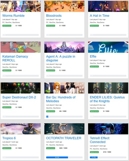Click the Tropico 6 empty progress bar
Screen dimensions: 129x161
point(20,157)
